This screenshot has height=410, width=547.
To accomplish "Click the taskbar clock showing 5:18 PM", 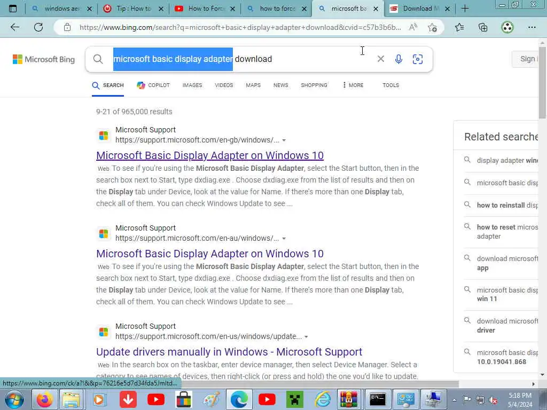I will pyautogui.click(x=520, y=400).
